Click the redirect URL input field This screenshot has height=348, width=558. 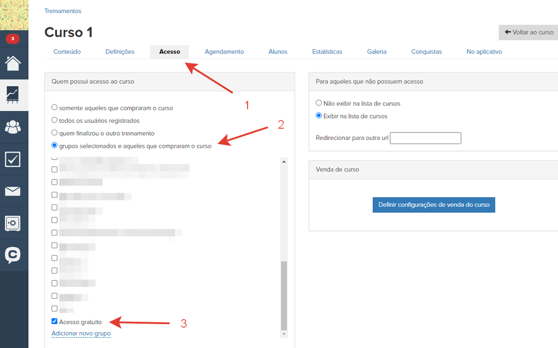[425, 138]
